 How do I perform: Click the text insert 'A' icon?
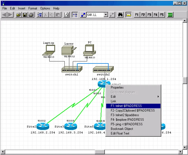(x=66, y=15)
